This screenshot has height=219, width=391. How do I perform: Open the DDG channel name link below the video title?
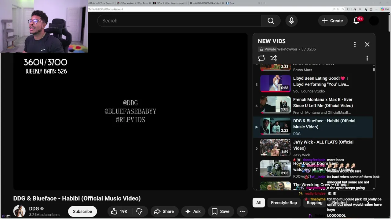coord(34,209)
